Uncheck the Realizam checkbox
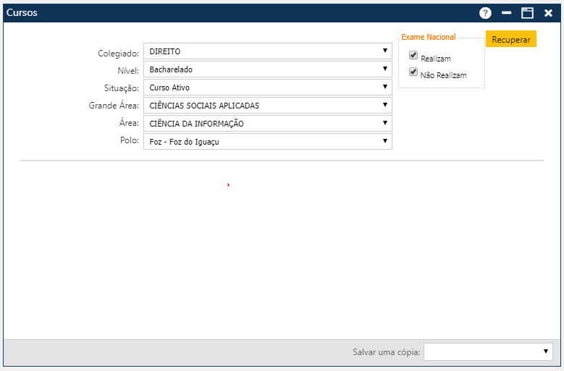 point(413,55)
